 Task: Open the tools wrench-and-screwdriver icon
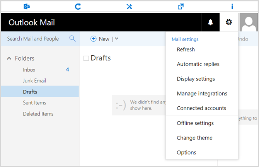[129, 7]
